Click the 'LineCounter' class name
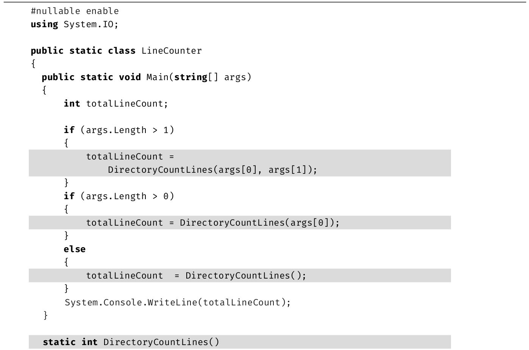The width and height of the screenshot is (529, 350). [172, 51]
